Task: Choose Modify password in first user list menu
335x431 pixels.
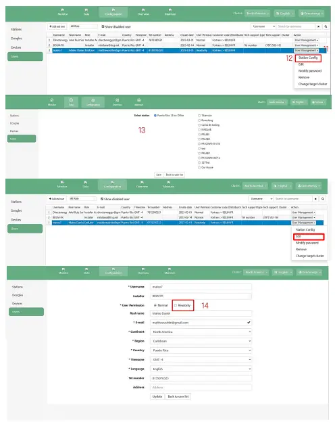Action: (x=310, y=71)
